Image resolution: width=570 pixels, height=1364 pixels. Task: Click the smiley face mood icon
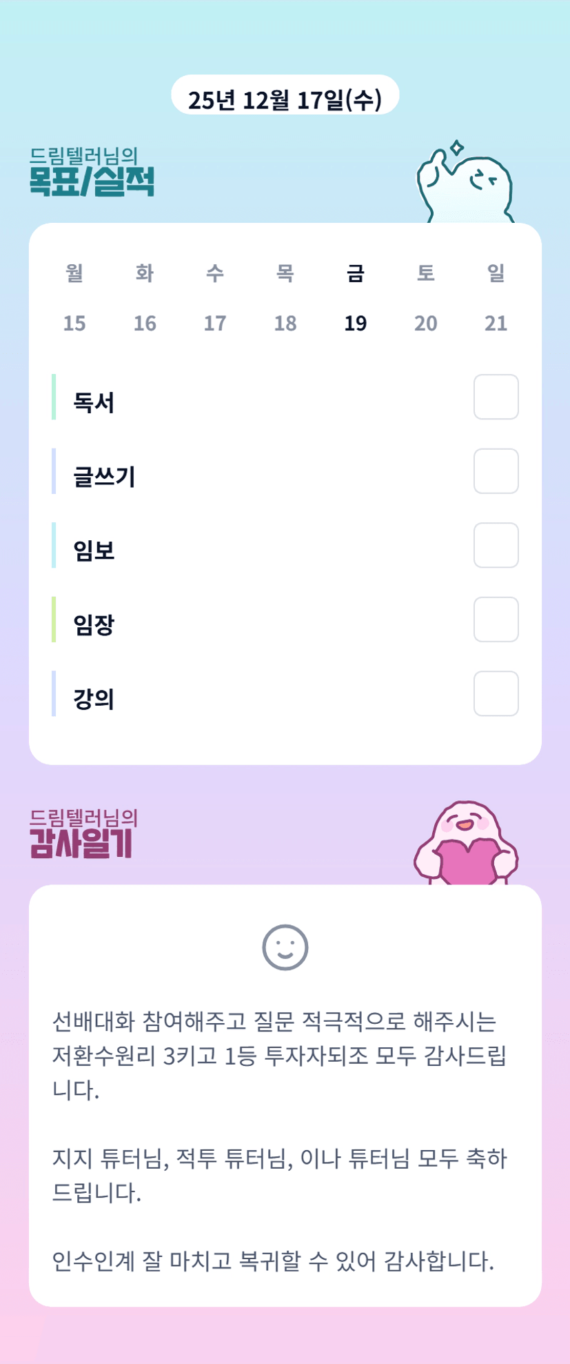(285, 947)
